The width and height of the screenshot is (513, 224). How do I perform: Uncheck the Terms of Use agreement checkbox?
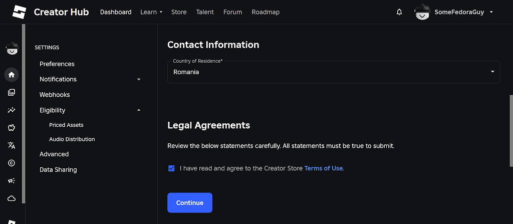(171, 168)
